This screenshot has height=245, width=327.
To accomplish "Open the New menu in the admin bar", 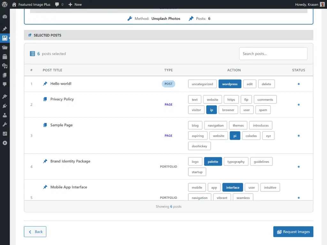I will coord(75,4).
